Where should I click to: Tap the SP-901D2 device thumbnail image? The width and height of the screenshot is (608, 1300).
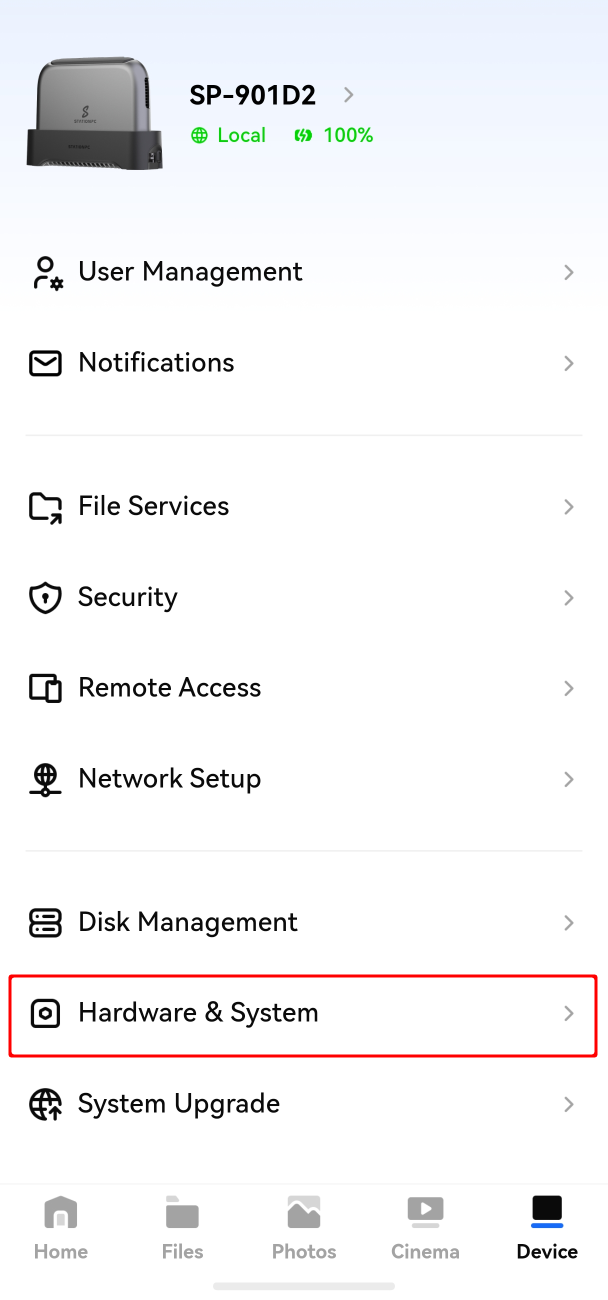[95, 113]
